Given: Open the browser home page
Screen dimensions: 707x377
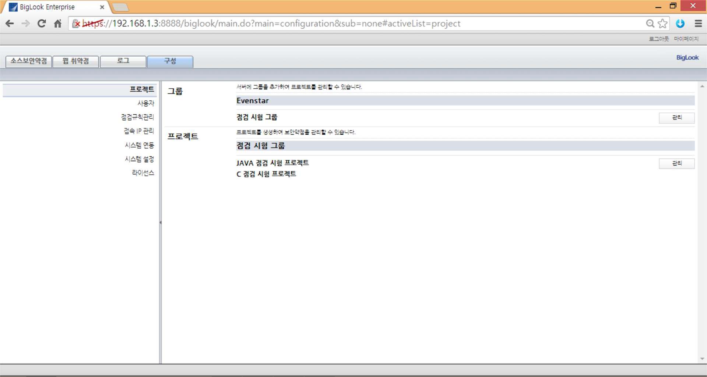Looking at the screenshot, I should coord(58,24).
